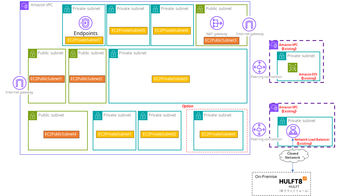Viewport: 341px width, 196px height.
Task: Select the EC2PublicSubnet1 orange label
Action: coord(47,79)
